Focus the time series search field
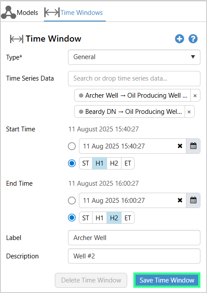 tap(134, 78)
